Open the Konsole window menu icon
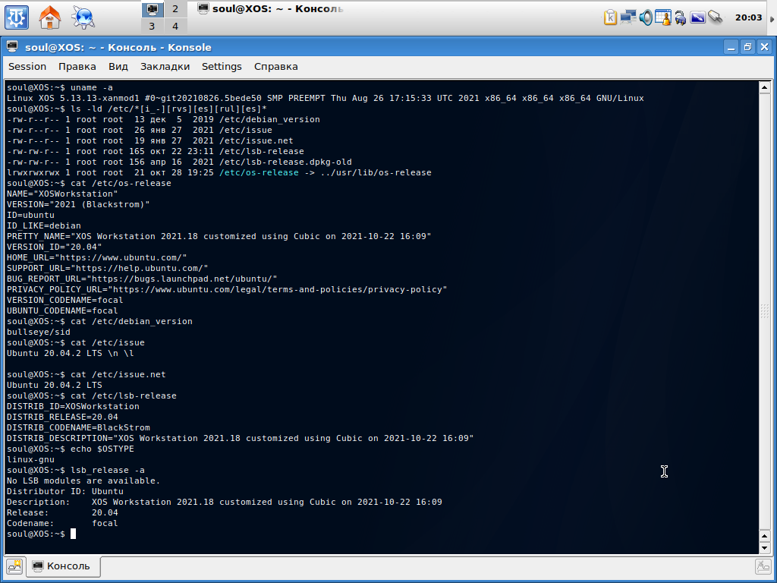777x583 pixels. (x=12, y=47)
